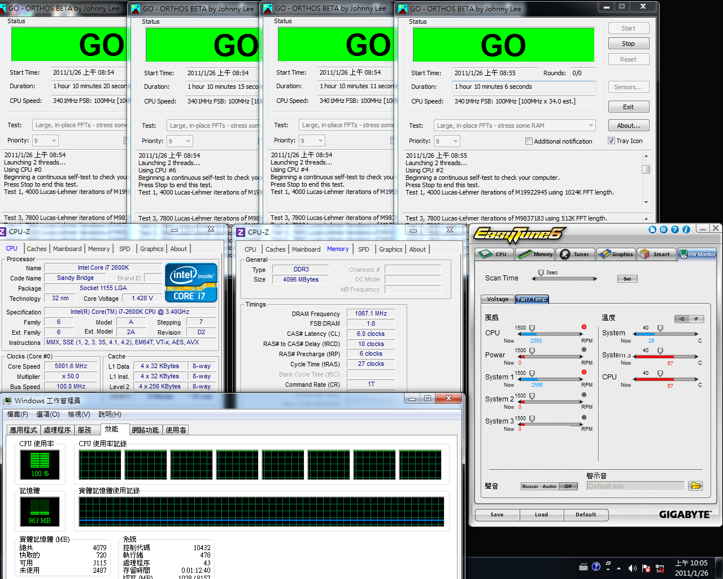Click the @ icon in EasyTune6 header
This screenshot has height=579, width=723.
tap(664, 230)
